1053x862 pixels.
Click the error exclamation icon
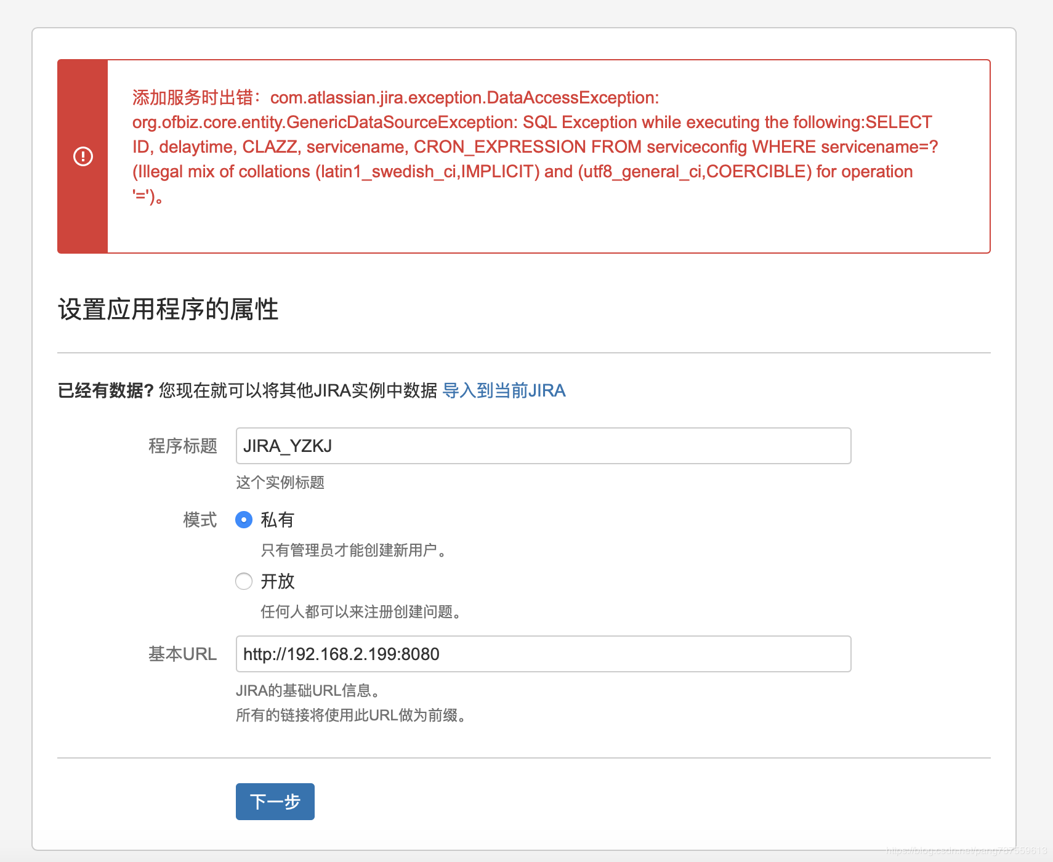pos(83,156)
